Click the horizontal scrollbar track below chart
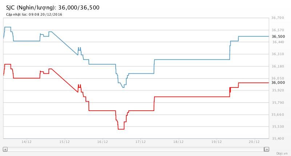Viewport: 291px width, 156px height. pyautogui.click(x=136, y=149)
